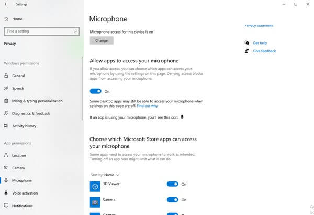Minimize the Settings window
Screen dimensions: 314x215
(x=284, y=4)
